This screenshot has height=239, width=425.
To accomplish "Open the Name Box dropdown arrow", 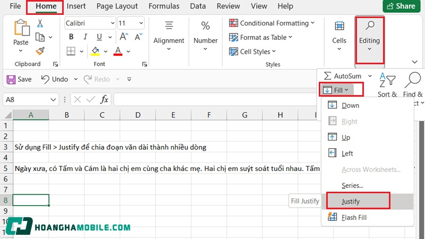I will click(53, 99).
